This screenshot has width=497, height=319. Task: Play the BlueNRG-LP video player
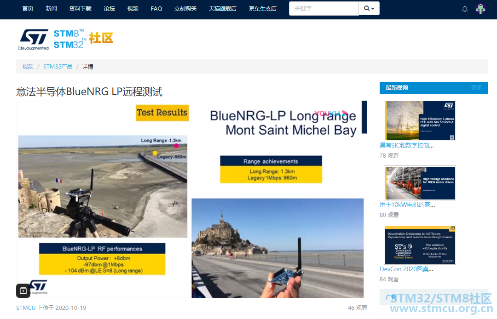pos(191,199)
